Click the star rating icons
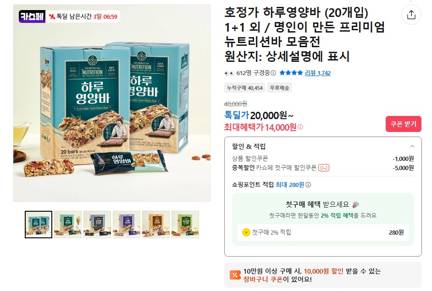The width and height of the screenshot is (432, 291). [x=291, y=73]
